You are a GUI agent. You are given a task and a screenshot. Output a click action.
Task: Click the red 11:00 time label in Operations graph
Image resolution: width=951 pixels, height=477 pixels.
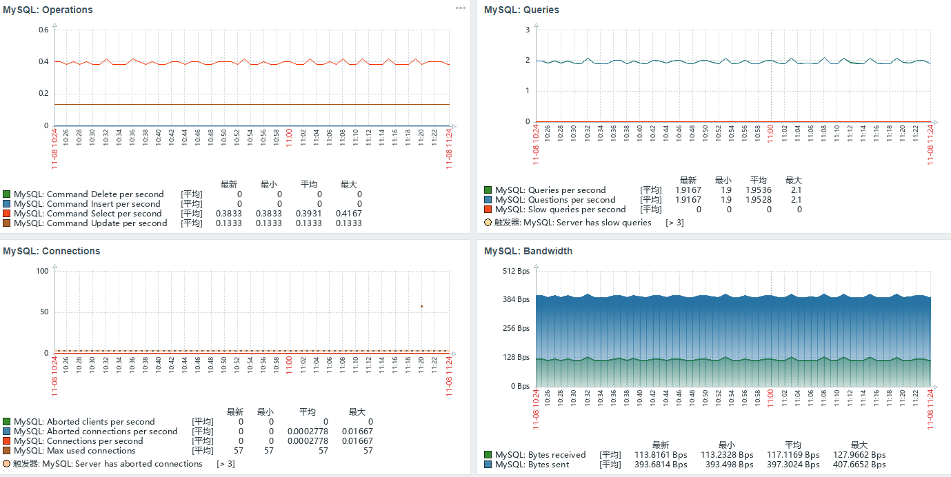click(x=289, y=137)
